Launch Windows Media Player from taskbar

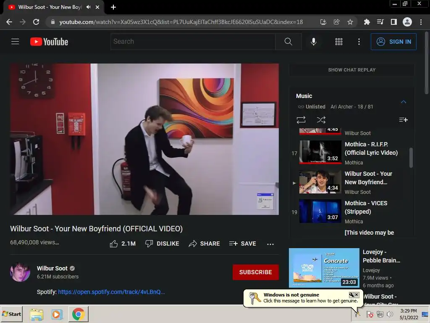pos(57,314)
